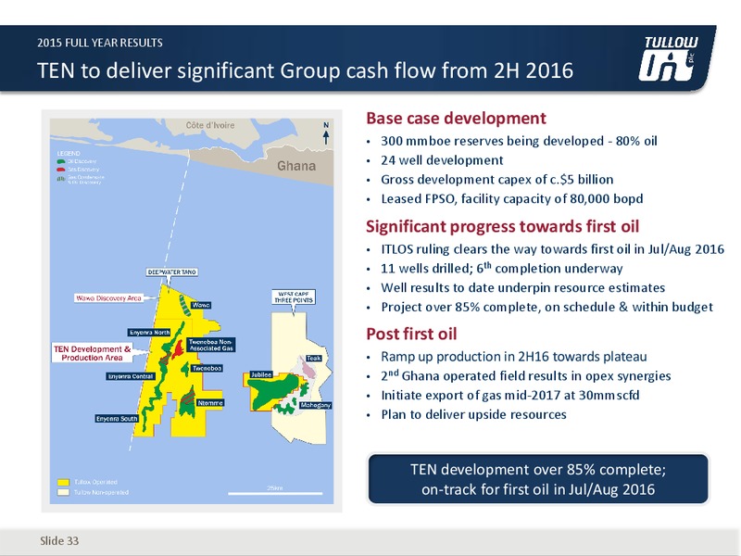The width and height of the screenshot is (741, 556).
Task: Click the 'Côte d'Ivoire' map label
Action: (210, 125)
